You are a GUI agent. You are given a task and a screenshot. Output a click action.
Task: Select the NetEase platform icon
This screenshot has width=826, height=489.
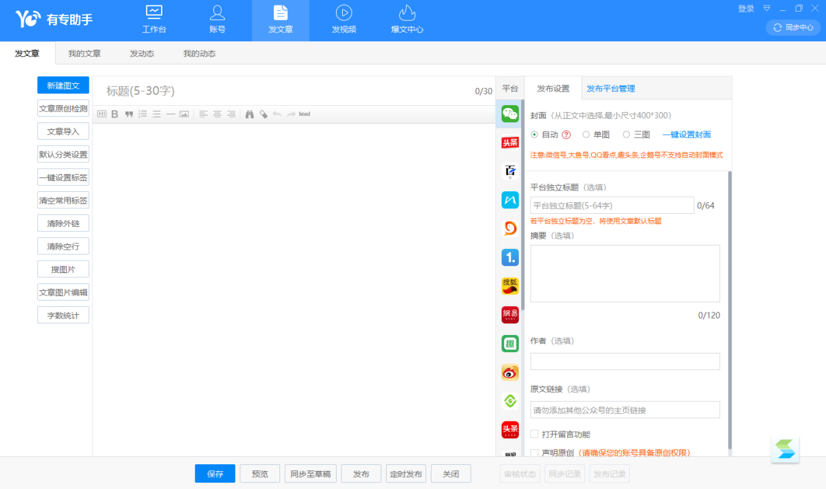click(x=510, y=315)
